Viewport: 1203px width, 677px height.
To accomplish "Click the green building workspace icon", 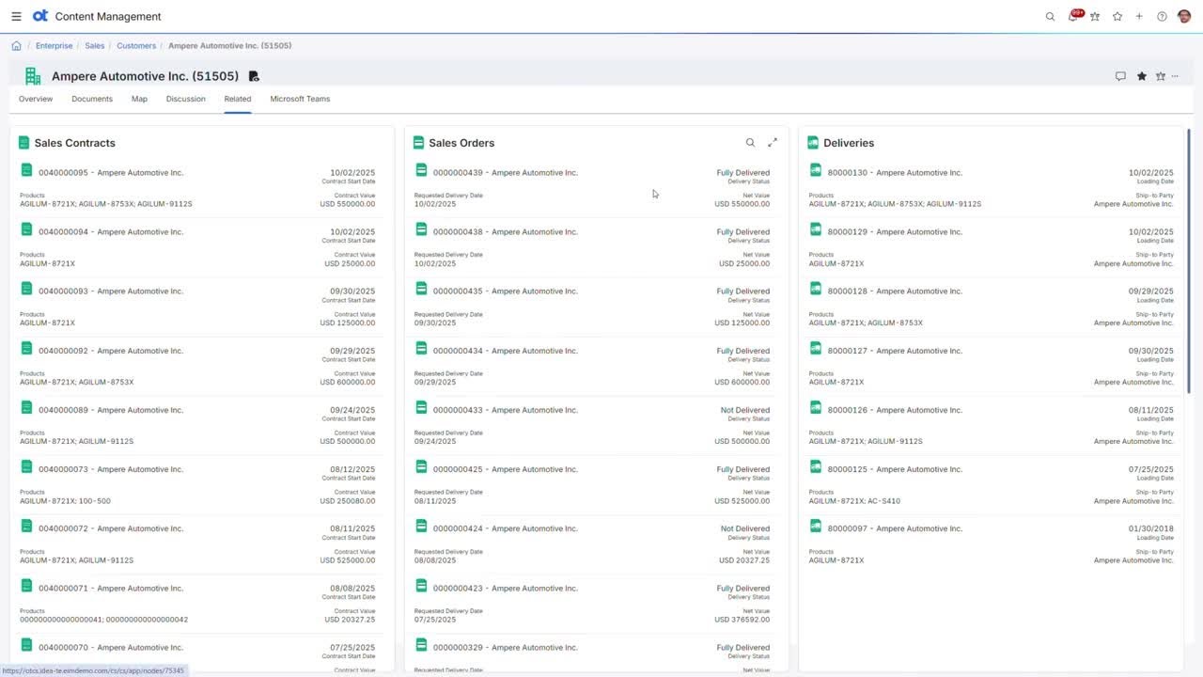I will coord(33,76).
